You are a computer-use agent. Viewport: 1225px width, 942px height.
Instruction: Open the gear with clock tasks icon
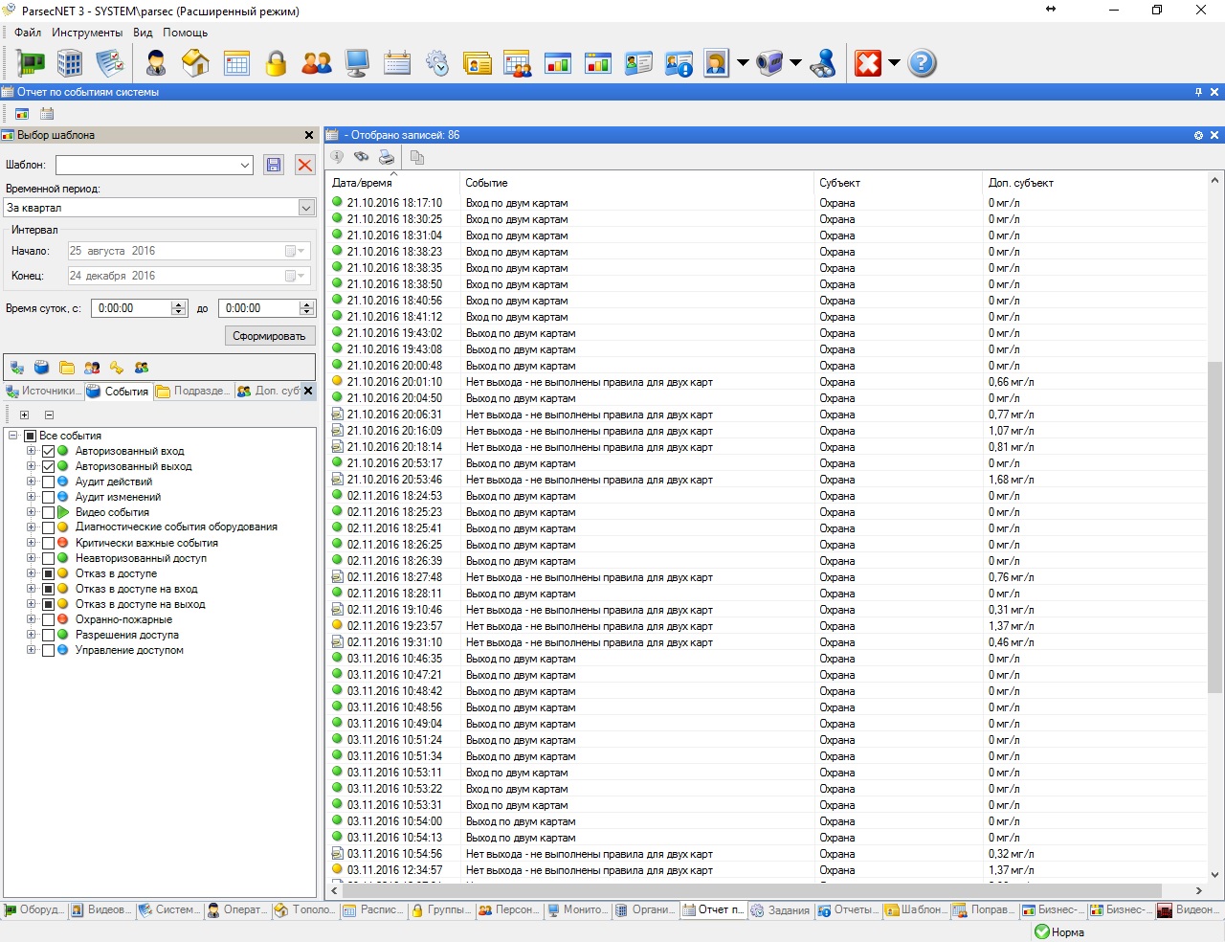point(437,63)
